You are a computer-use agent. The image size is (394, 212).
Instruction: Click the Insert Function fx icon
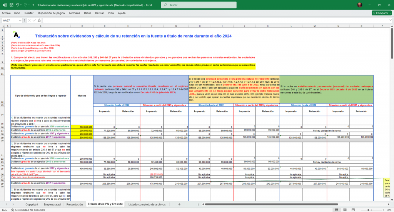pyautogui.click(x=39, y=21)
